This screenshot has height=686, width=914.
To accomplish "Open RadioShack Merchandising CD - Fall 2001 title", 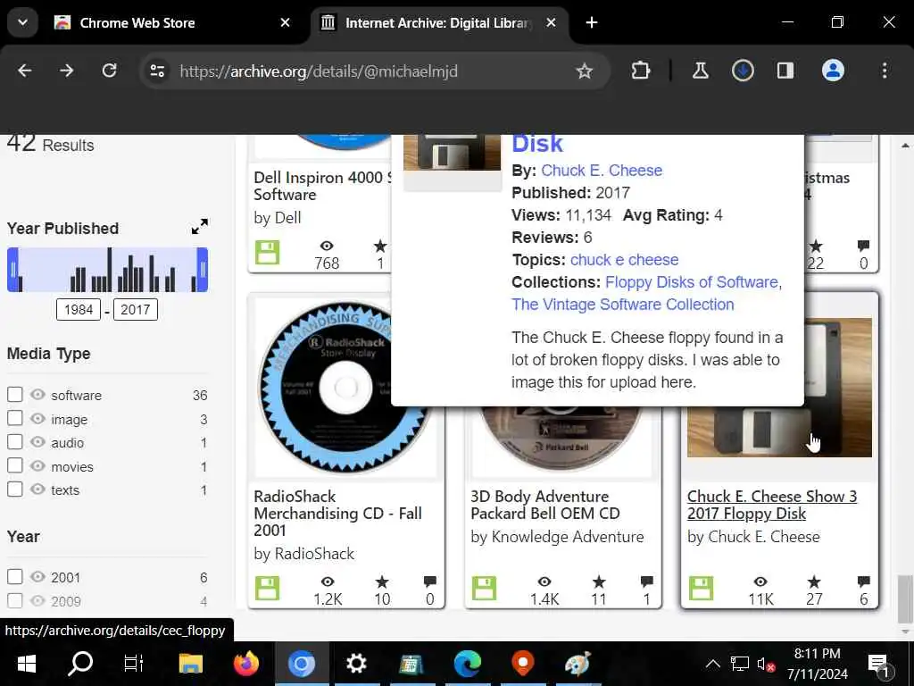I will point(337,514).
